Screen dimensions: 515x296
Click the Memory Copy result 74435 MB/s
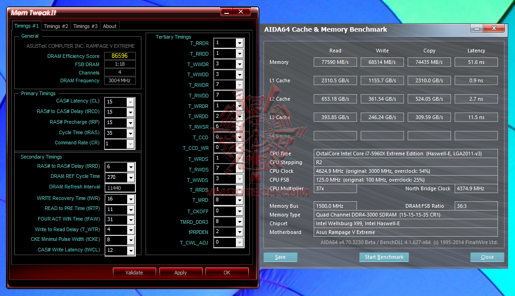pos(429,62)
